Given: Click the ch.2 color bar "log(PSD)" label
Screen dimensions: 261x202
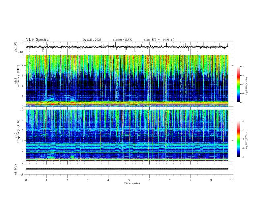Looking at the screenshot, I should [x=247, y=140].
